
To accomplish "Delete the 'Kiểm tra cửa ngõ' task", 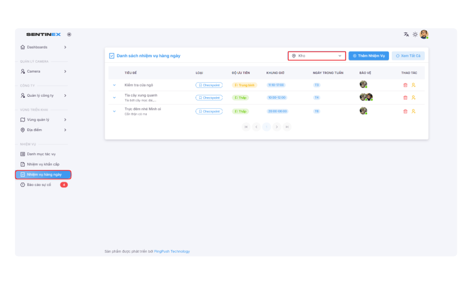I will pos(405,85).
